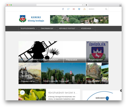The height and width of the screenshot is (108, 127).
Task: Open the Körülhatárolt terület article title
Action: pos(63,93)
